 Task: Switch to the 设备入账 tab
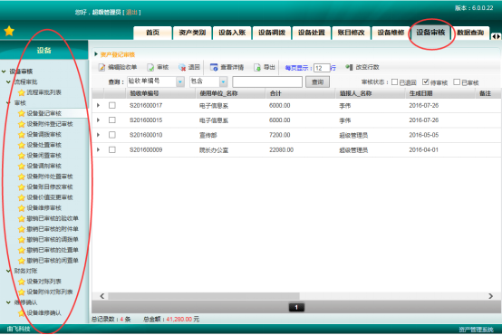point(232,33)
